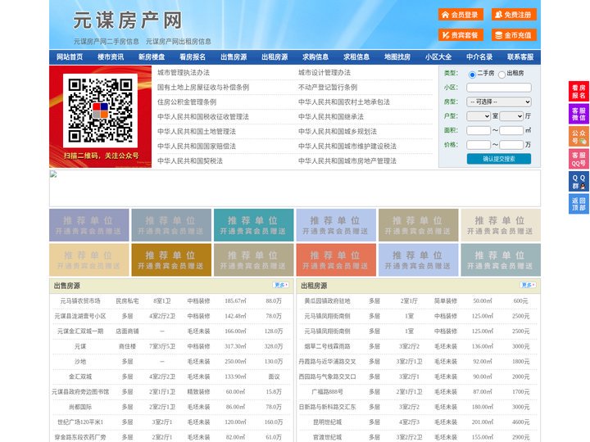Image resolution: width=590 pixels, height=442 pixels.
Task: Click 元谋房产网二手房信息 header link
Action: tap(106, 42)
